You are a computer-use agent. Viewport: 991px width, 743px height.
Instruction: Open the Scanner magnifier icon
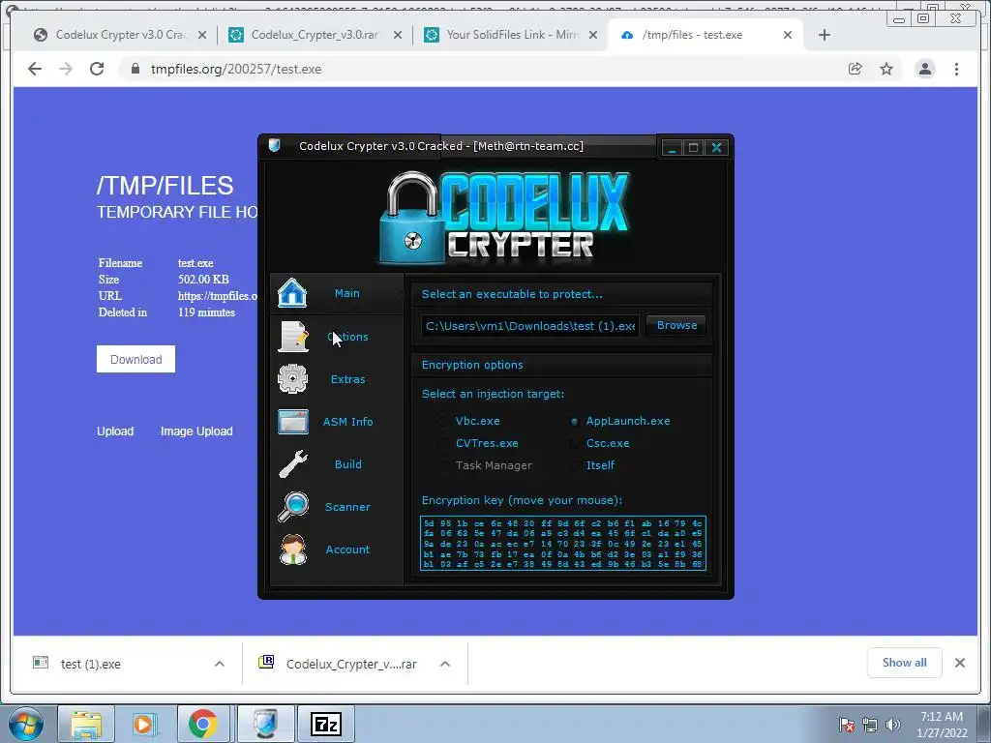(x=293, y=507)
